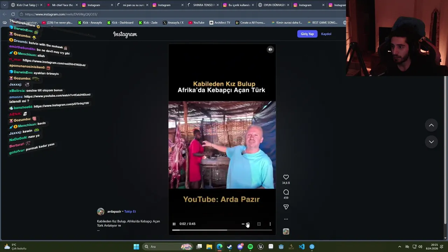448x252 pixels.
Task: Enter fullscreen in the video player
Action: pos(259,224)
